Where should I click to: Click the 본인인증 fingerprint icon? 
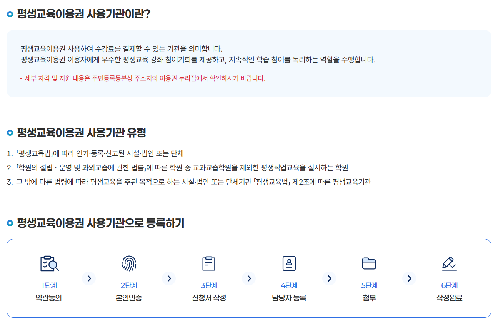(129, 263)
